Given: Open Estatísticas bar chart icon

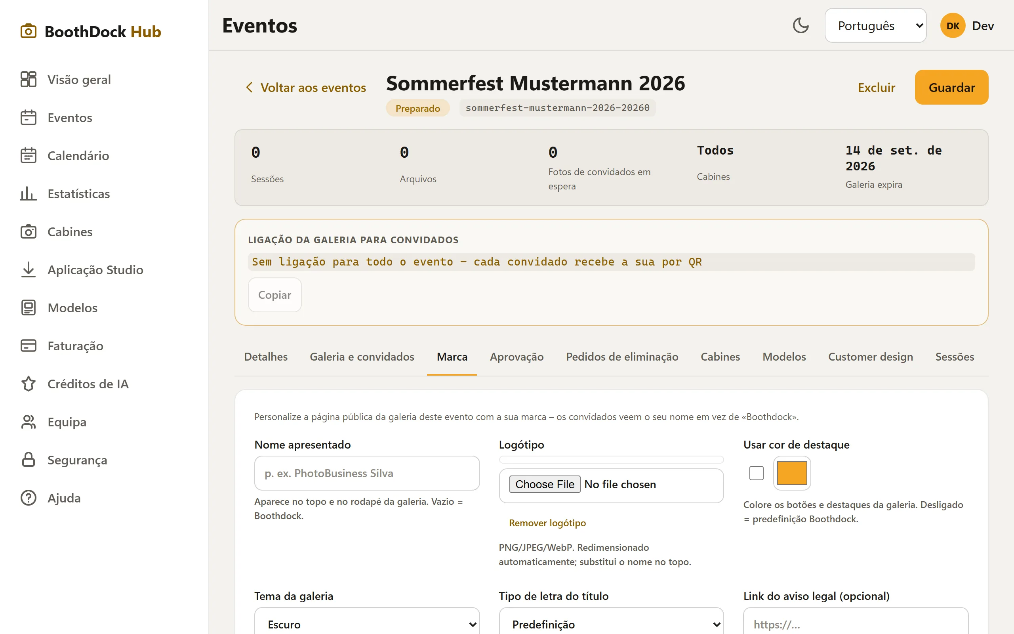Looking at the screenshot, I should [x=29, y=193].
